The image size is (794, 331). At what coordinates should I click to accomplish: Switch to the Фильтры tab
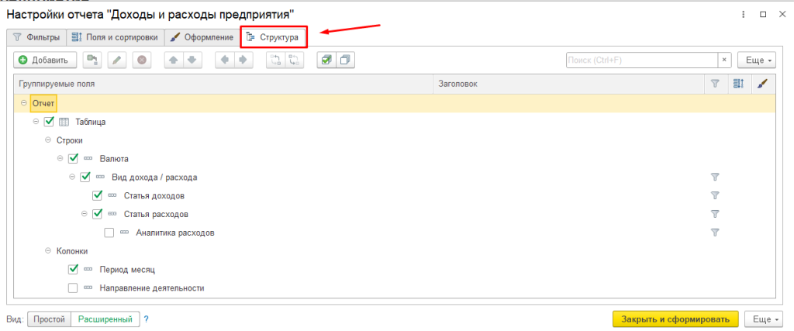[x=36, y=37]
